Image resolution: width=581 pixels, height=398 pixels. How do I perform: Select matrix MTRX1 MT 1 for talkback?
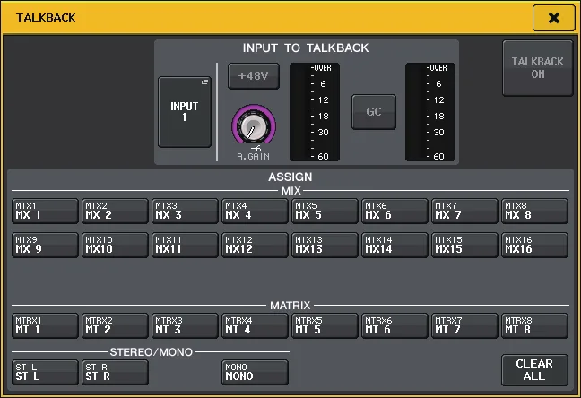pos(45,325)
